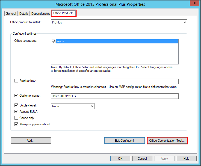Uncheck the Accept EULA checkbox
The width and height of the screenshot is (201, 166).
coord(16,112)
